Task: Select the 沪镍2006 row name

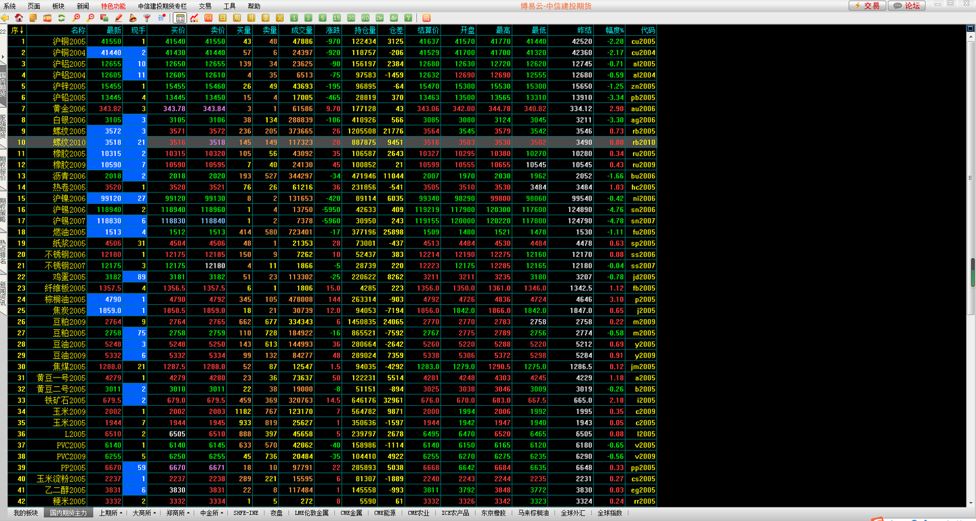Action: coord(69,199)
